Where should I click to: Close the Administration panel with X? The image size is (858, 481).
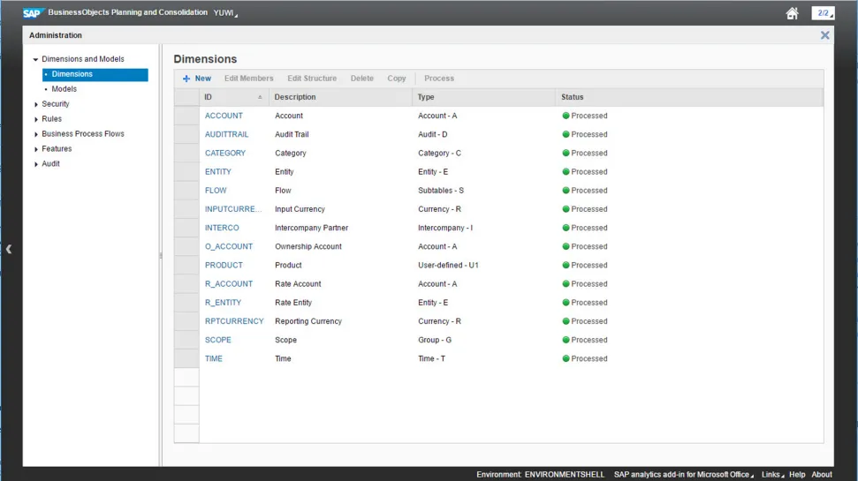pos(824,35)
